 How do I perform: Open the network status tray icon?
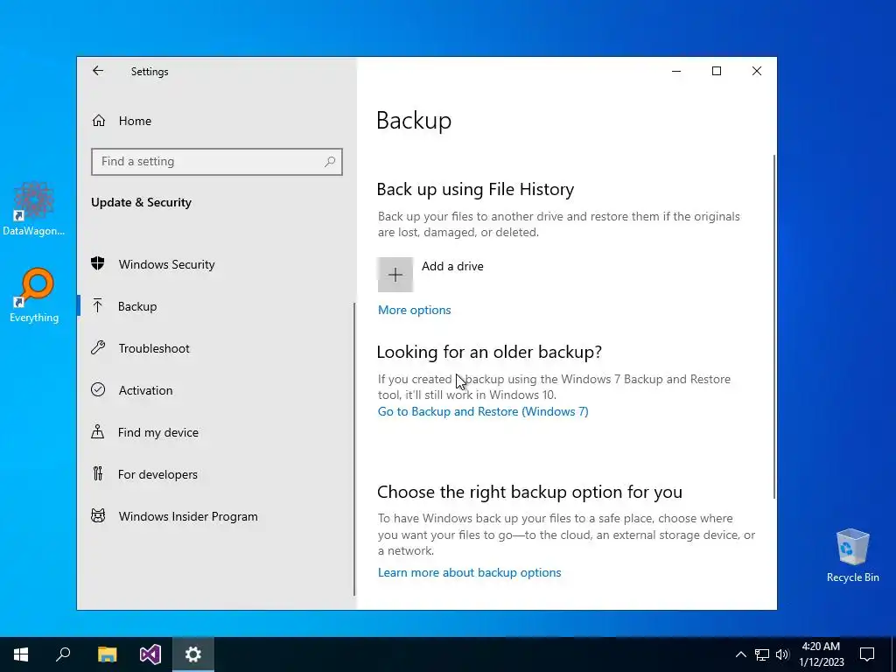(762, 654)
